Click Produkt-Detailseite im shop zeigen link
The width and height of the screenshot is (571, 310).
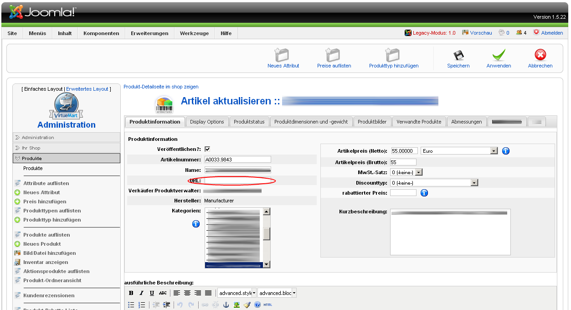click(161, 87)
